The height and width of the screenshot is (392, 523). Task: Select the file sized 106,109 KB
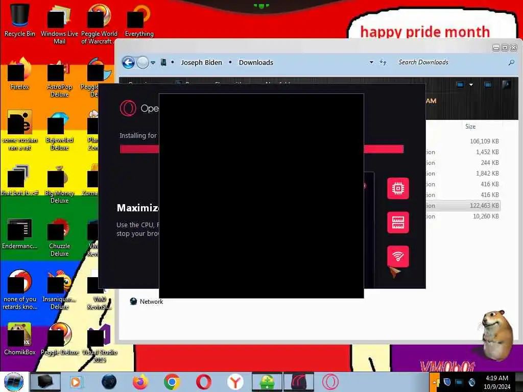click(484, 141)
